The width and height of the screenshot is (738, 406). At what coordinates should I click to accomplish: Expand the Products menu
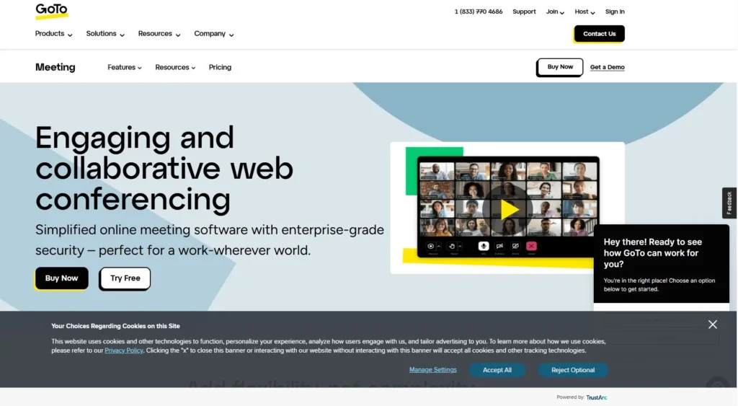coord(53,34)
